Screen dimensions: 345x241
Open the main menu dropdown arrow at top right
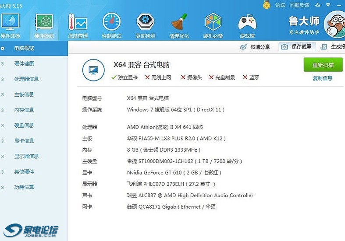tap(328, 5)
